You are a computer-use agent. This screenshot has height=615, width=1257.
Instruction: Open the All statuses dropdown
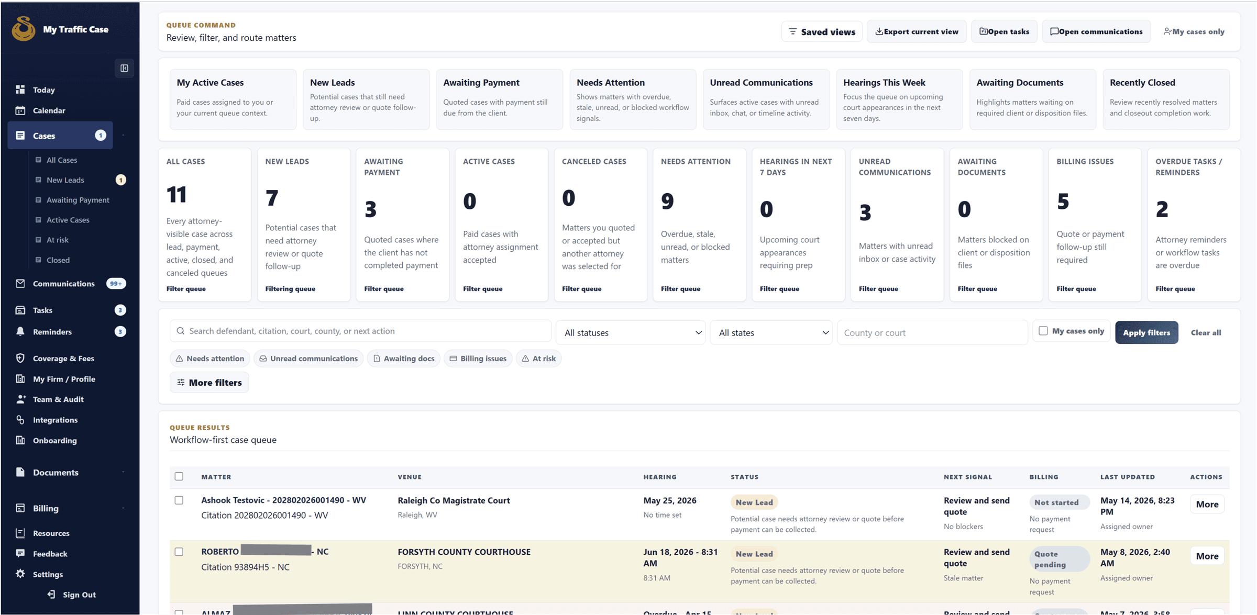pos(631,333)
